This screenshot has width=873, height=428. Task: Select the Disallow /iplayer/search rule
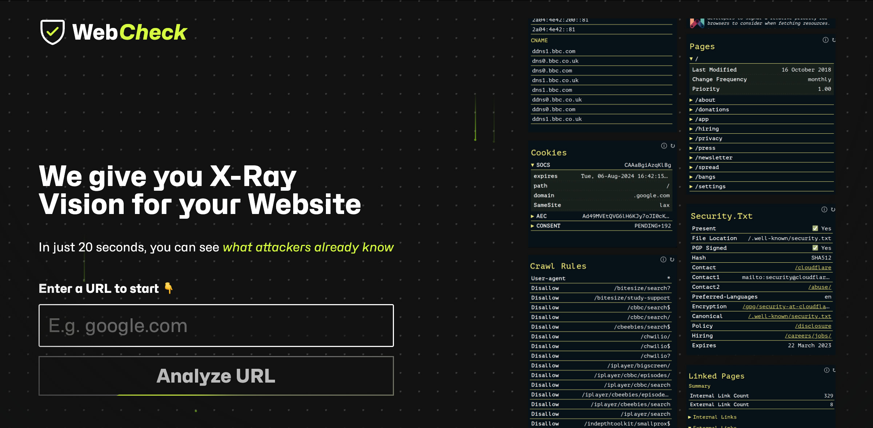[x=601, y=414]
